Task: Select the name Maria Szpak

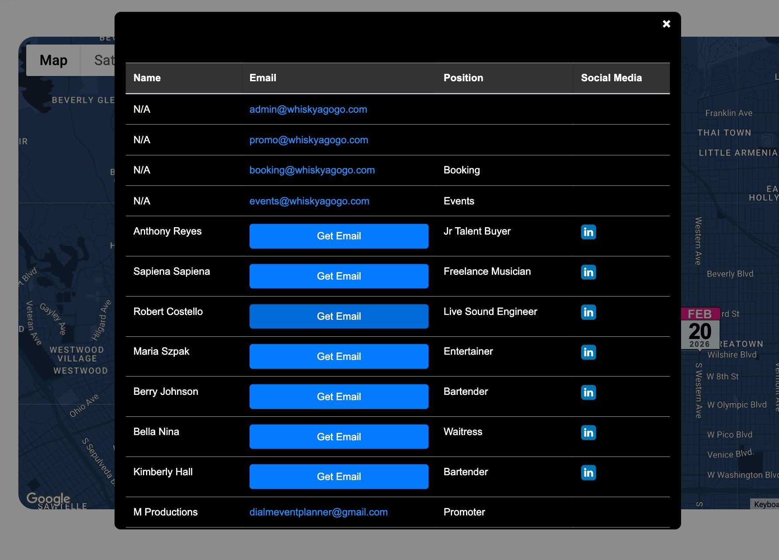Action: coord(161,351)
